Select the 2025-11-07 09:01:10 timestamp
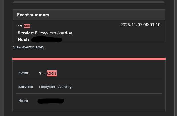177x116 pixels. 140,25
